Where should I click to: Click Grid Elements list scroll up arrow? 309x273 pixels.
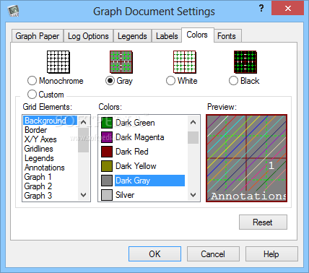pyautogui.click(x=84, y=122)
